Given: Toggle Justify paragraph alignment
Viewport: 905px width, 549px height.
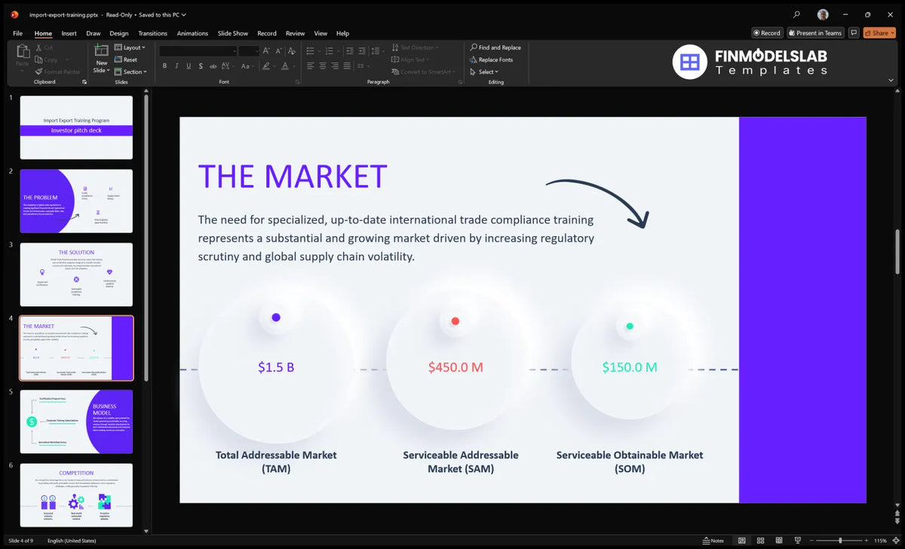Looking at the screenshot, I should tap(347, 66).
